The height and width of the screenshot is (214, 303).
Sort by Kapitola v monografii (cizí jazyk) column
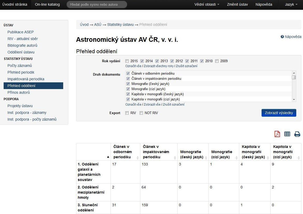point(299,158)
